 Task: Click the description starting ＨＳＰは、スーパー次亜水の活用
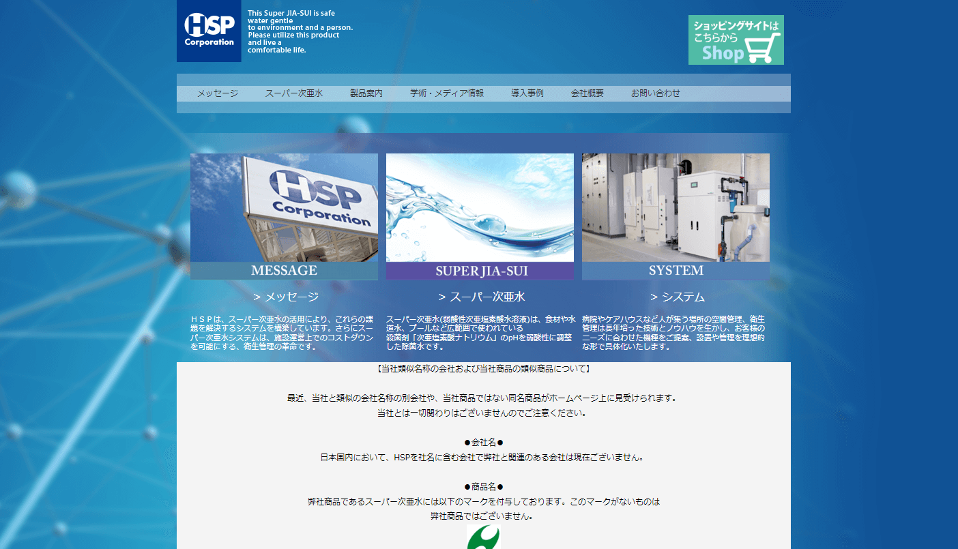click(x=282, y=333)
